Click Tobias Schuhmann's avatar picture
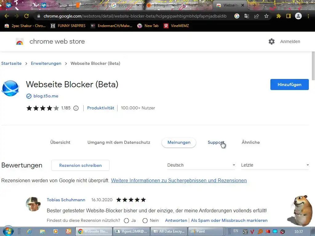 point(33,204)
